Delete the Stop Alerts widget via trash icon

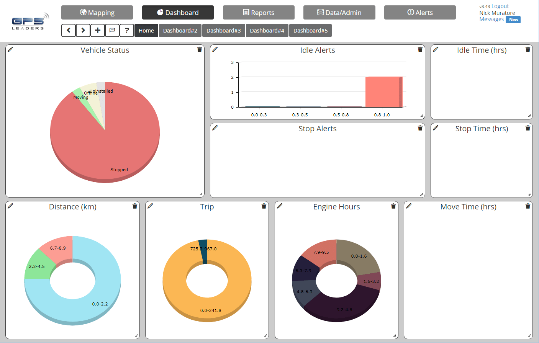tap(420, 128)
